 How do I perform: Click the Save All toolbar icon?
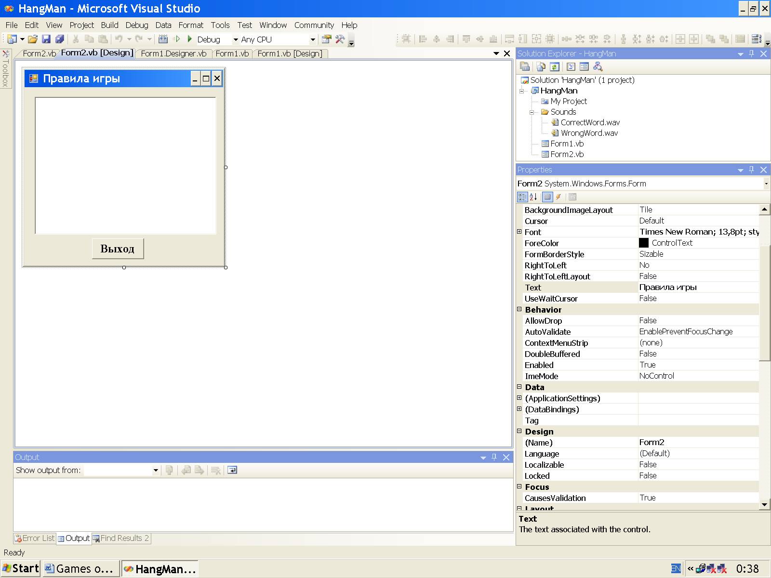coord(60,39)
